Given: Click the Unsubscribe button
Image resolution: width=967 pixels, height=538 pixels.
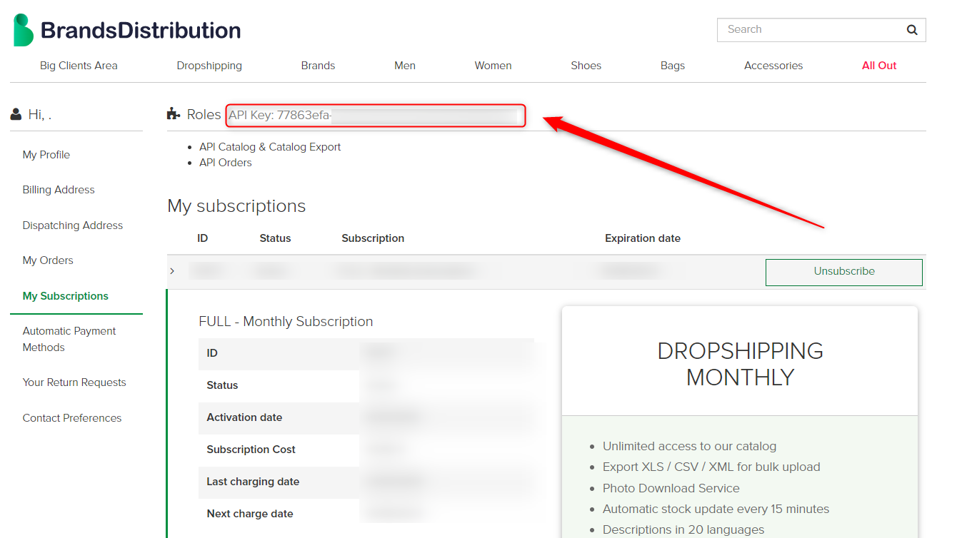Looking at the screenshot, I should [x=844, y=272].
